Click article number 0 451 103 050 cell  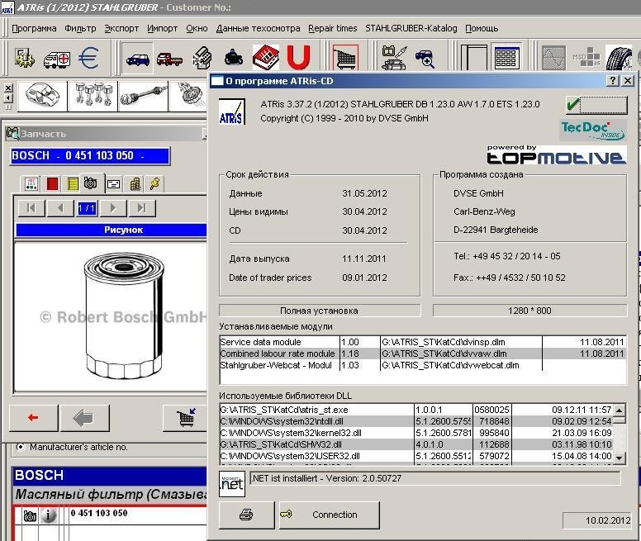[99, 513]
